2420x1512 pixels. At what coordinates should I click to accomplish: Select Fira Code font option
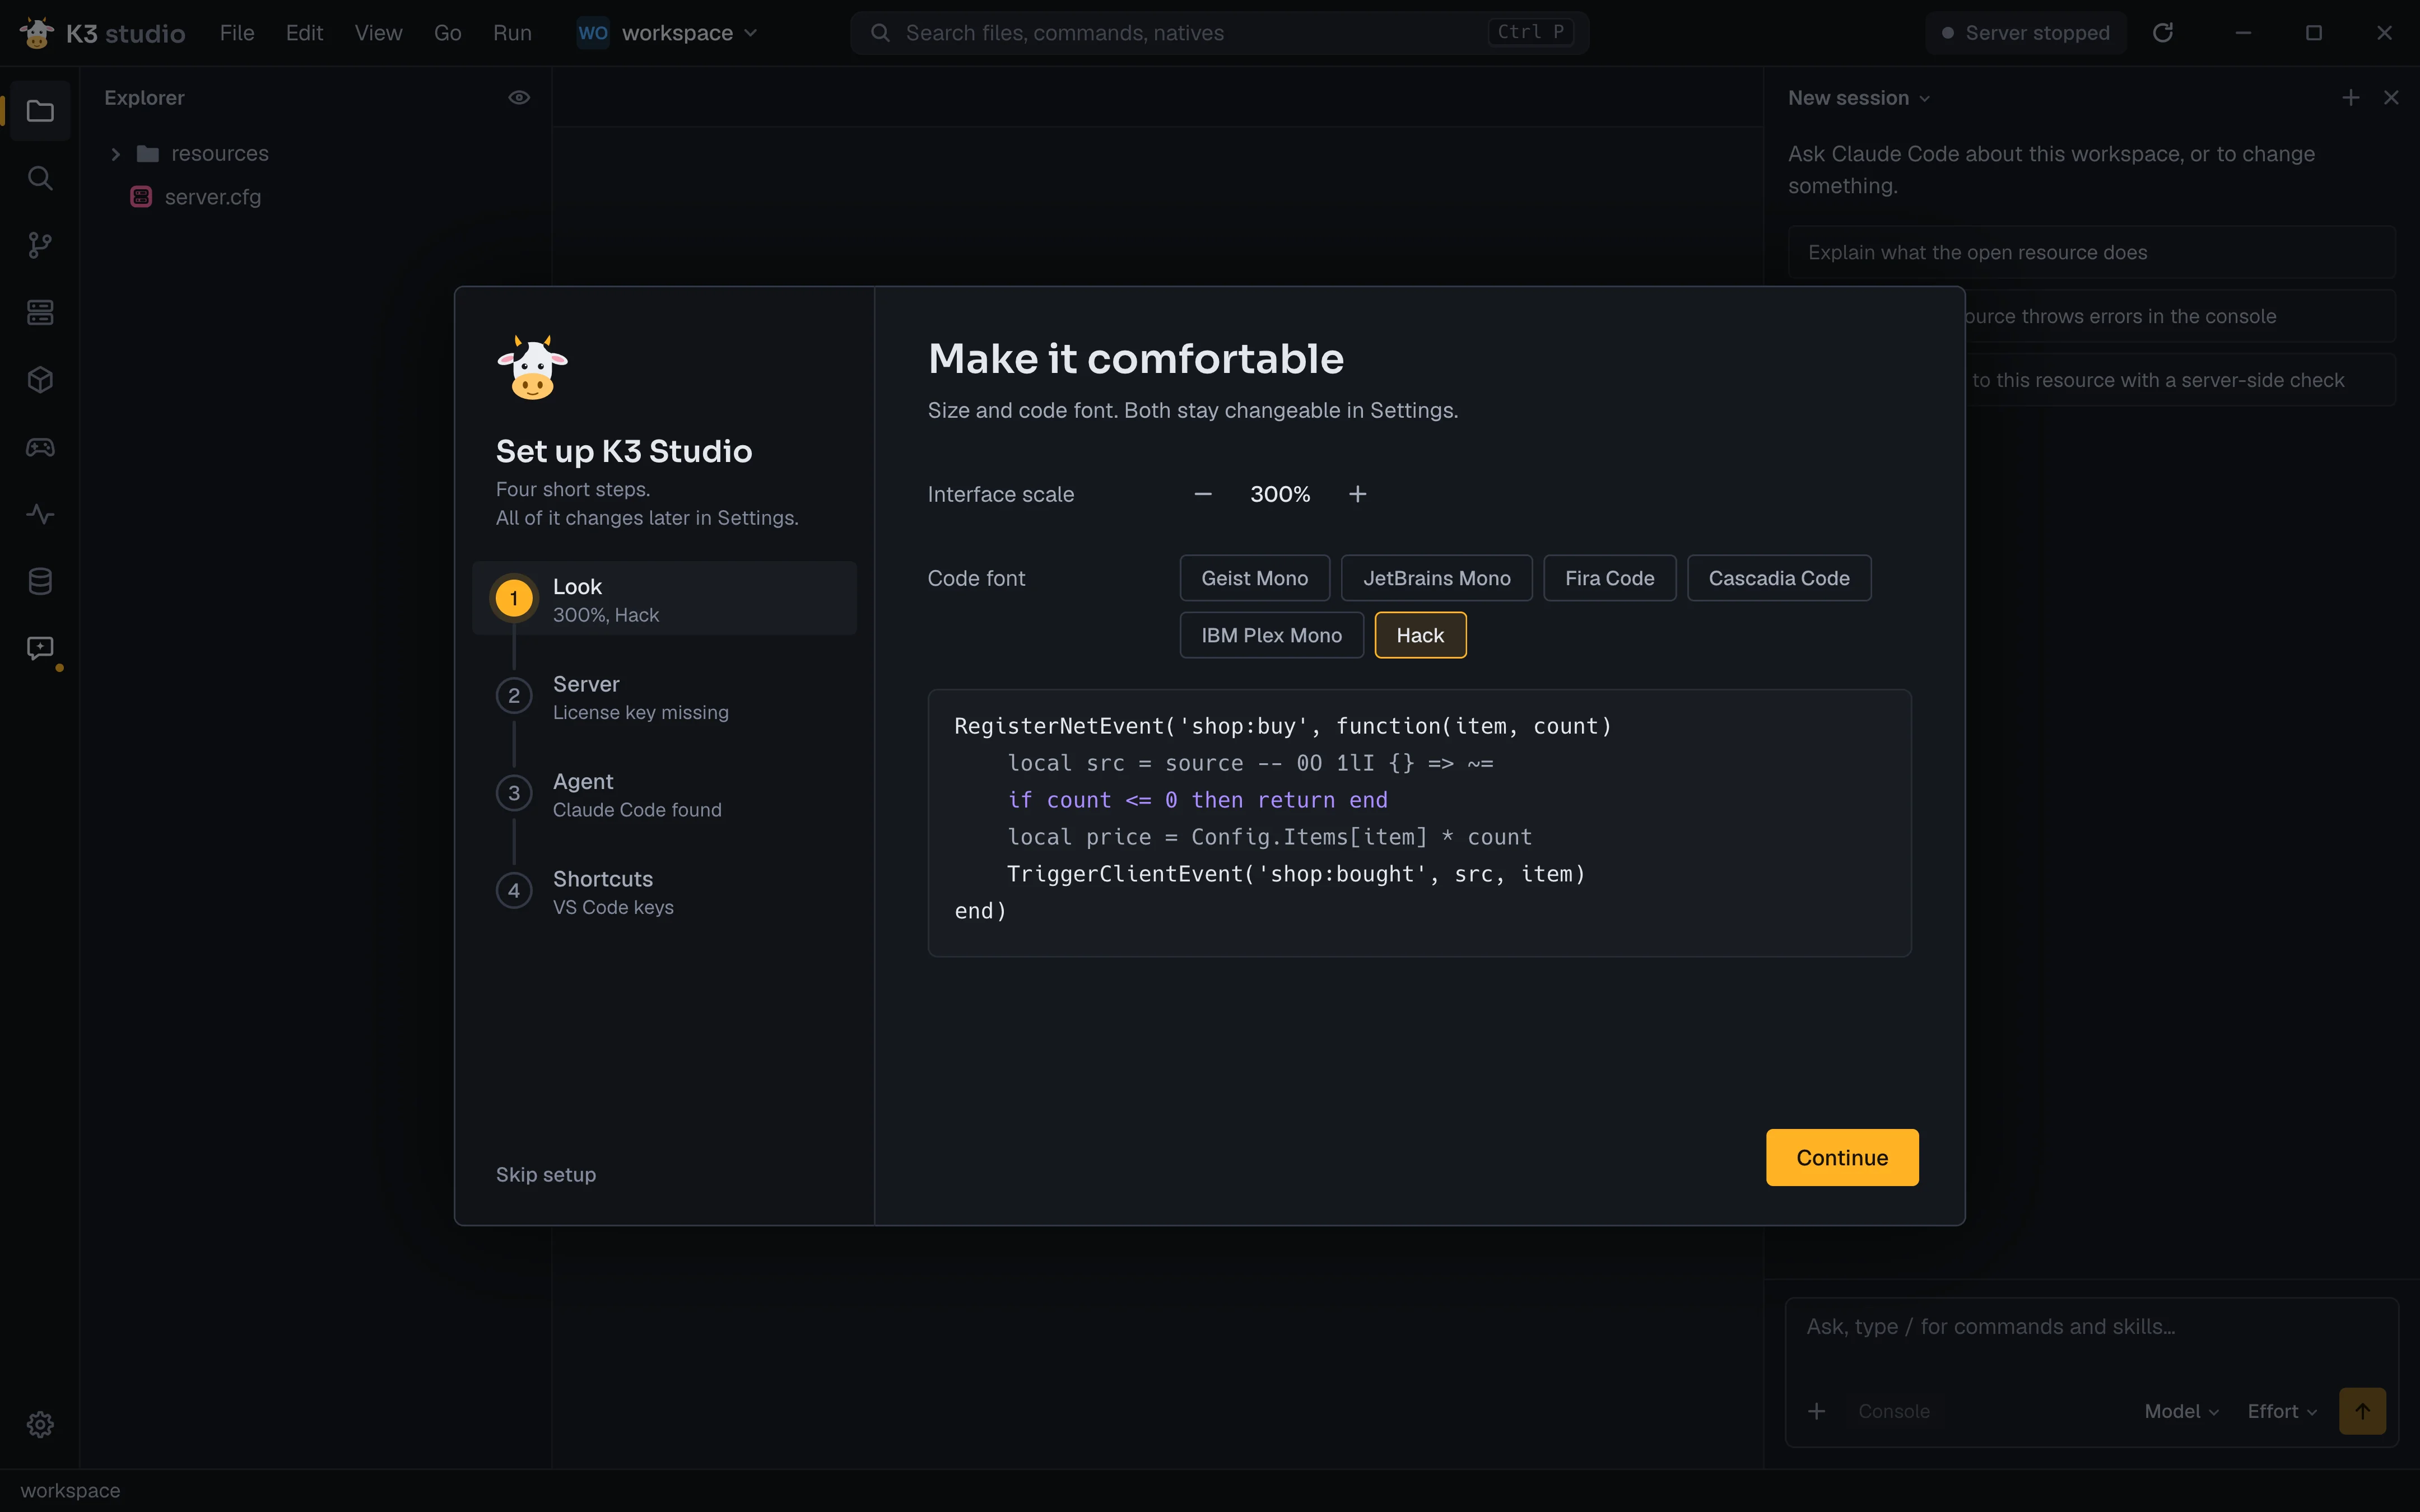tap(1609, 578)
